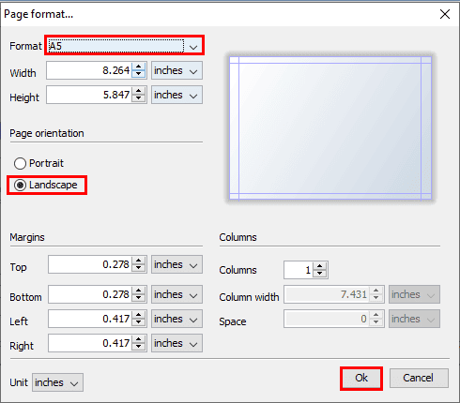460x403 pixels.
Task: Select the Portrait orientation option
Action: [38, 163]
